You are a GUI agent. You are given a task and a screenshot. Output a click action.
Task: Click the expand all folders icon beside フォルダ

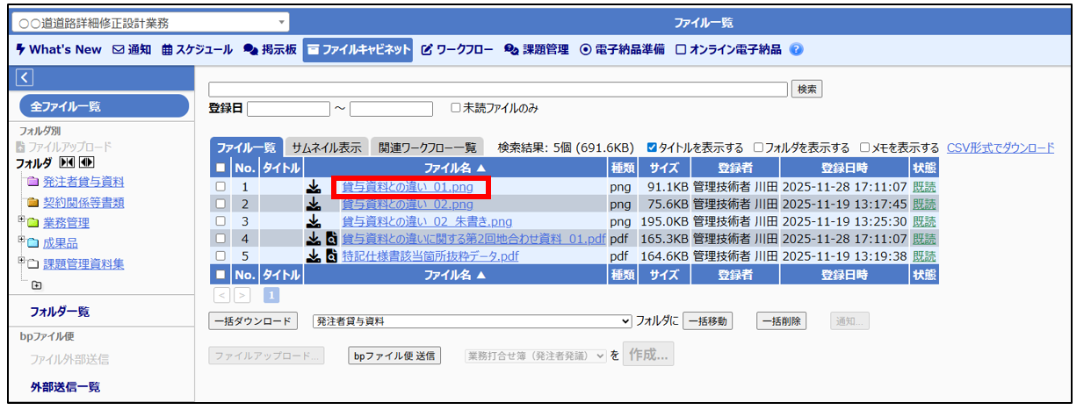[85, 163]
